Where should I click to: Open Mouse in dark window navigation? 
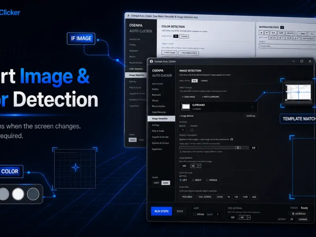[155, 100]
